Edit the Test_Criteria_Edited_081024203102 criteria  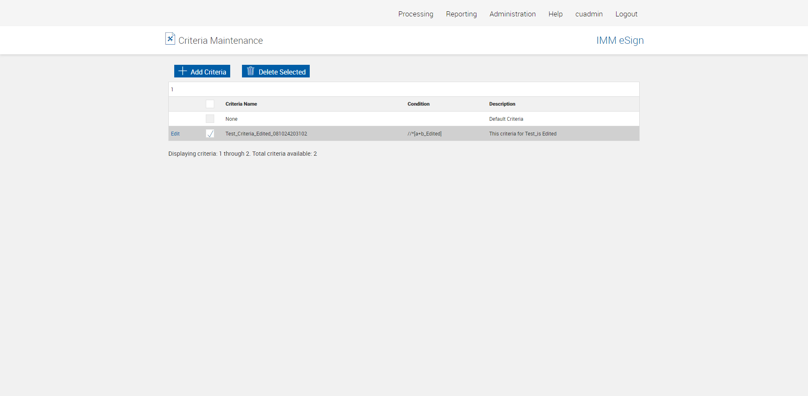pos(175,134)
